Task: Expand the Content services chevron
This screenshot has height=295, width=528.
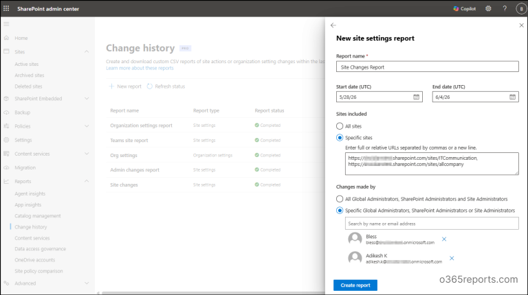Action: click(87, 154)
